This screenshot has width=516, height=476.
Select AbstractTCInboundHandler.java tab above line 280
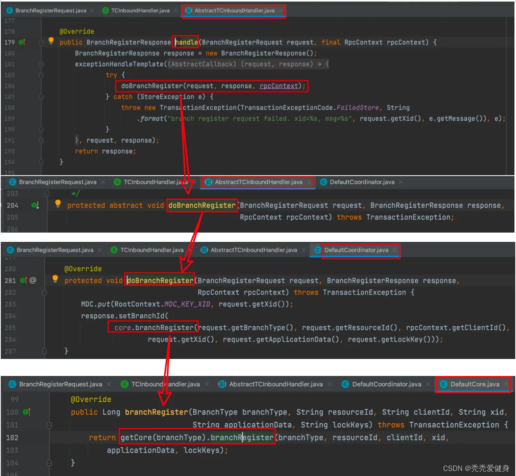click(x=254, y=250)
